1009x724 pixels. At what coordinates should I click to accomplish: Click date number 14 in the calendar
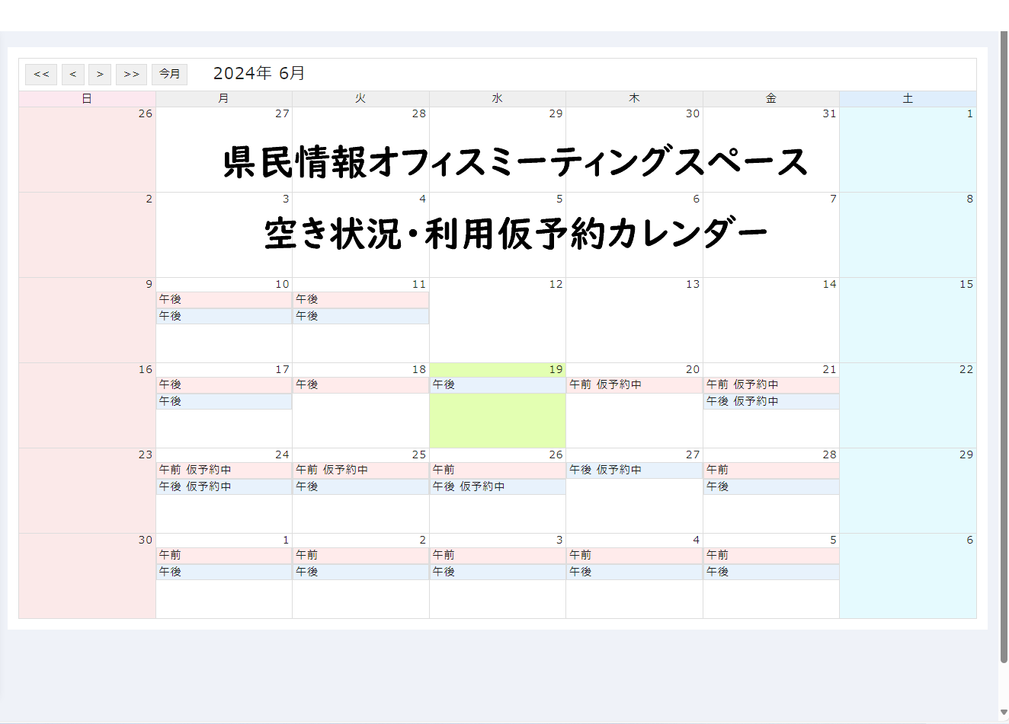[829, 284]
